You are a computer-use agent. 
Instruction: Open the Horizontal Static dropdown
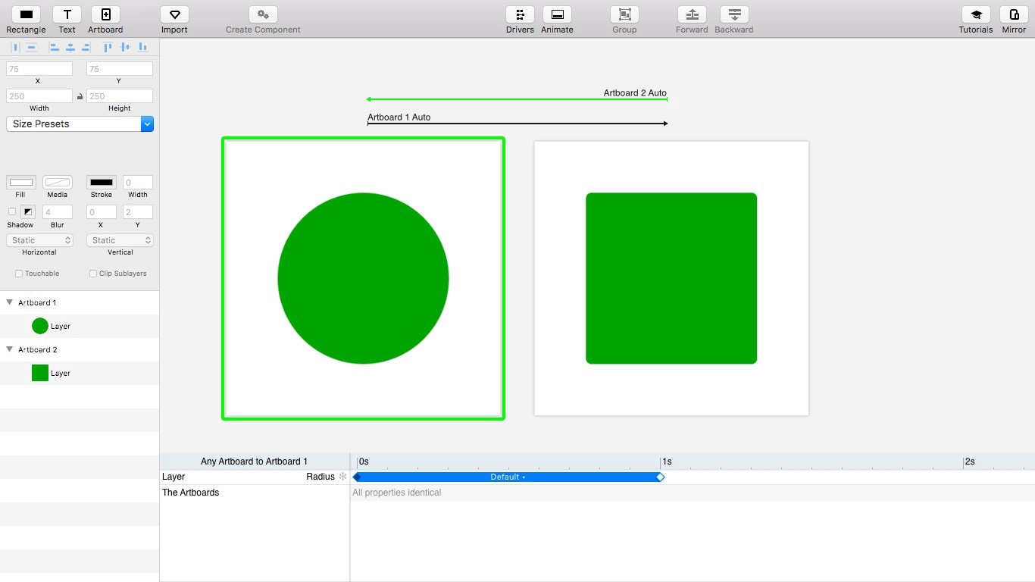(x=39, y=240)
